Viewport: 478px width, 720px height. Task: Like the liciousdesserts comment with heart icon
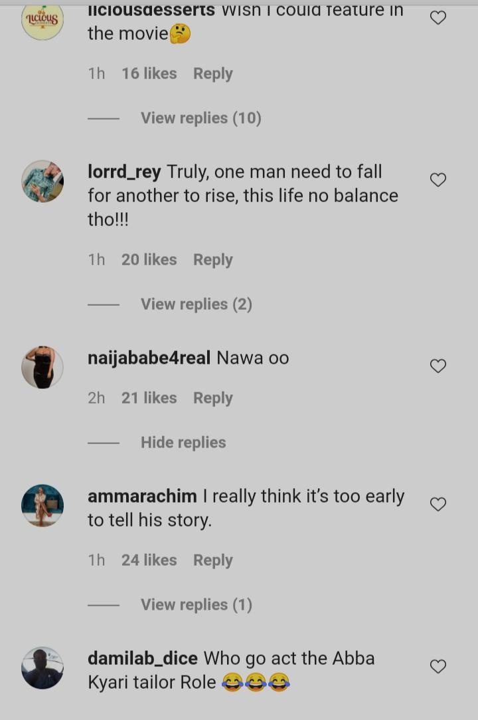tap(438, 18)
